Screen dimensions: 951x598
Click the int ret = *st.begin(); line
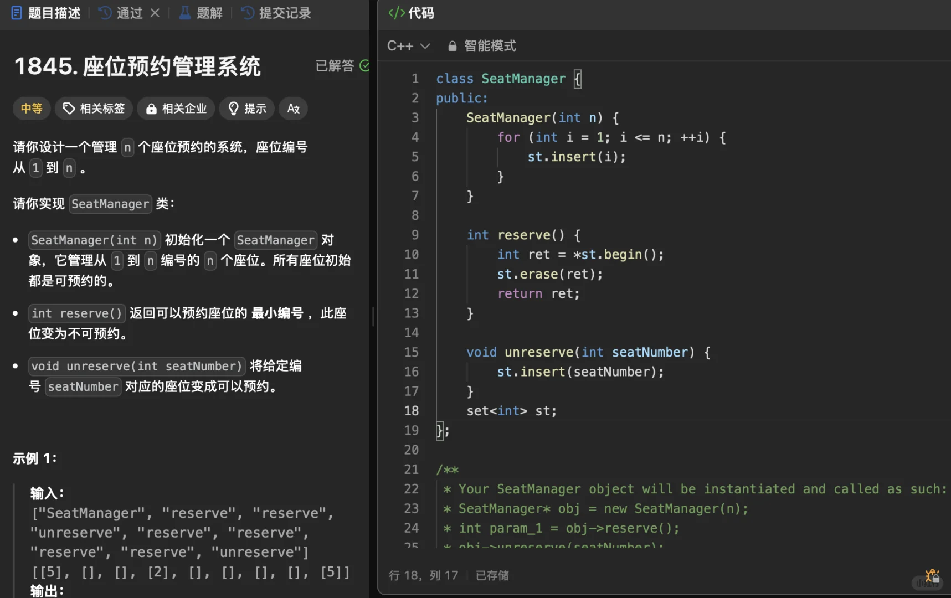click(580, 255)
